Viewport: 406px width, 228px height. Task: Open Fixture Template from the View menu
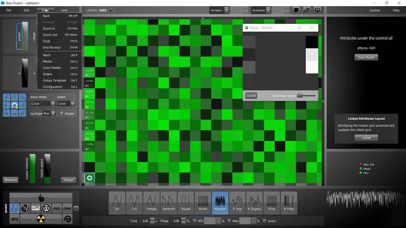pyautogui.click(x=60, y=80)
